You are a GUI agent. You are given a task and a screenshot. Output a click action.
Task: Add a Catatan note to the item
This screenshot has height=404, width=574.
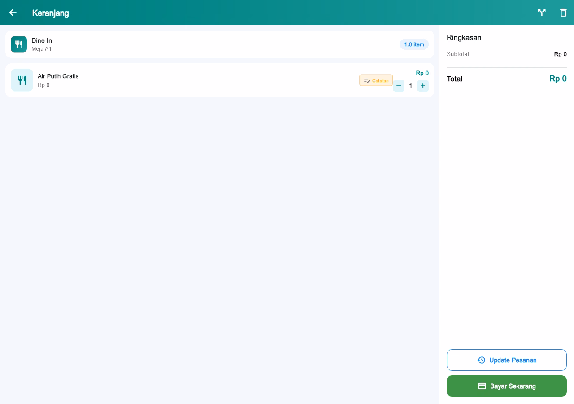376,80
